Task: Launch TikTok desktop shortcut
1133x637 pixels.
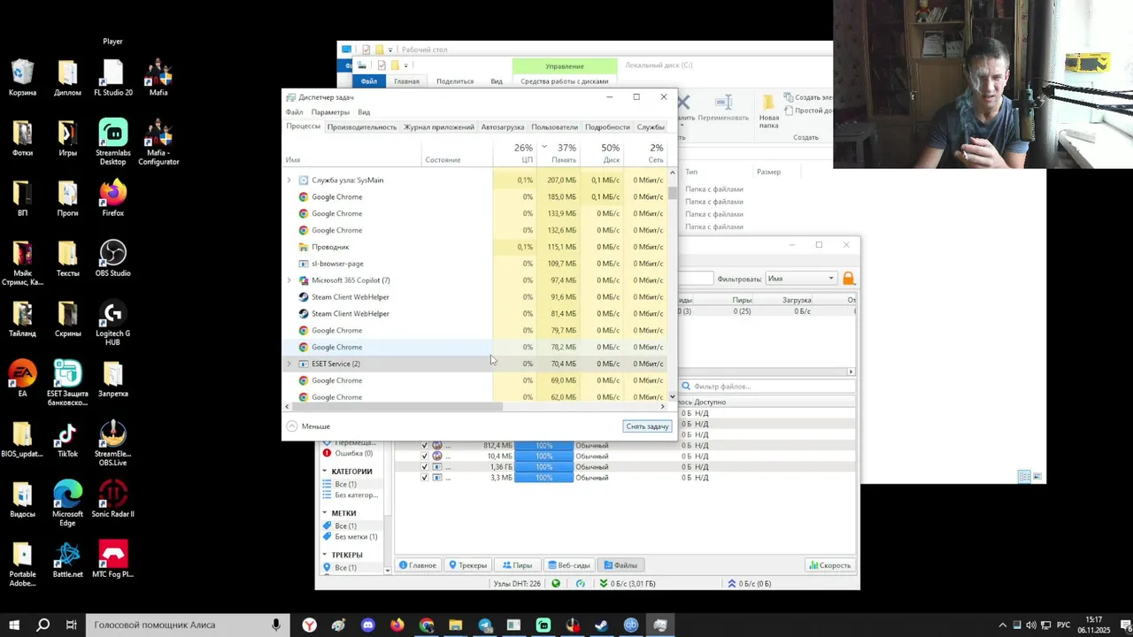Action: [67, 439]
